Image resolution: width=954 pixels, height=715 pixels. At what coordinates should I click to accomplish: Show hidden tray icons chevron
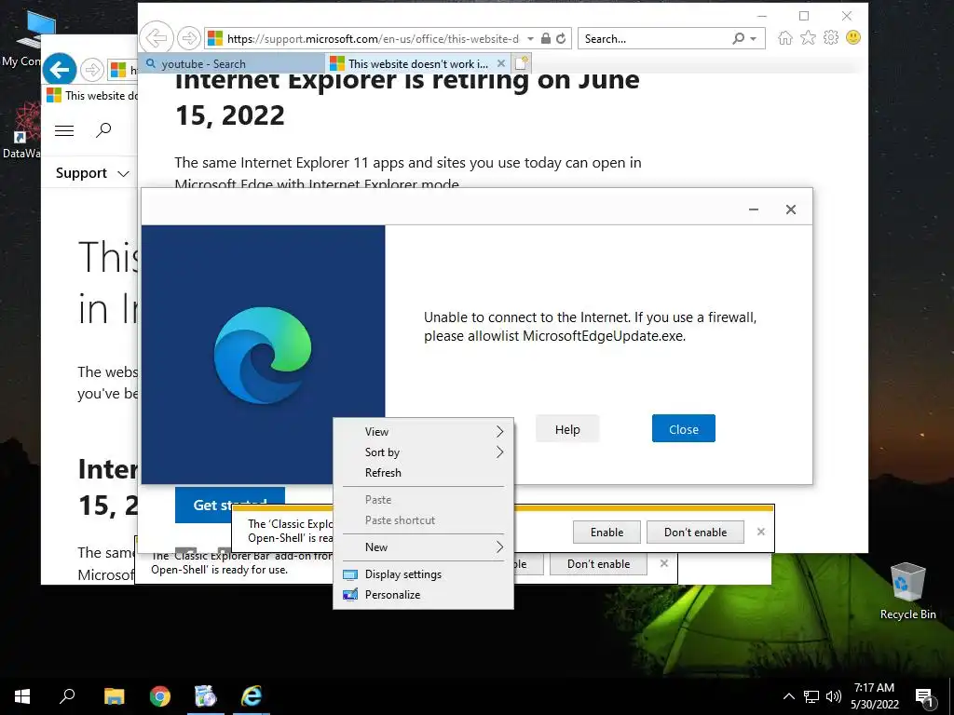pos(788,696)
